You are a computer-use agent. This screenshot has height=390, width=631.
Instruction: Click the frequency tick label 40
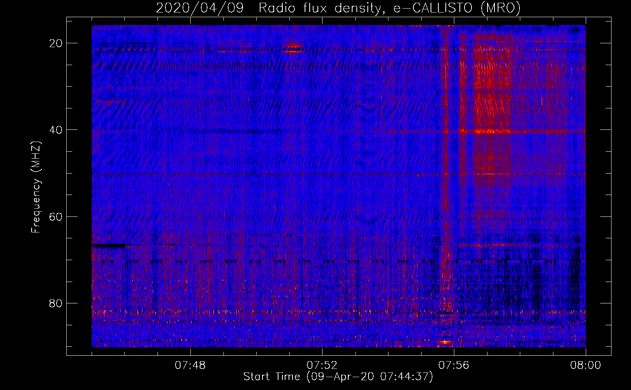click(x=56, y=130)
